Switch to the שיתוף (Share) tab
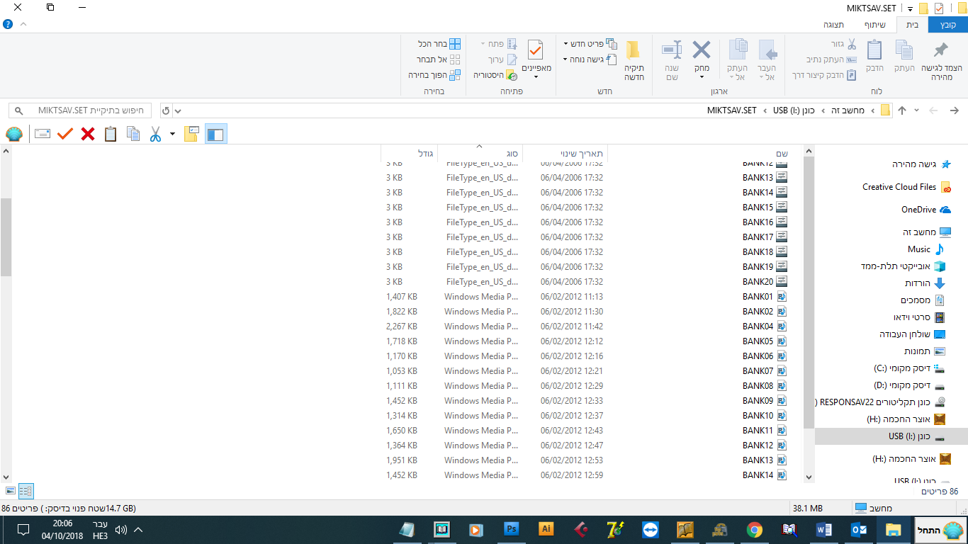 tap(874, 24)
